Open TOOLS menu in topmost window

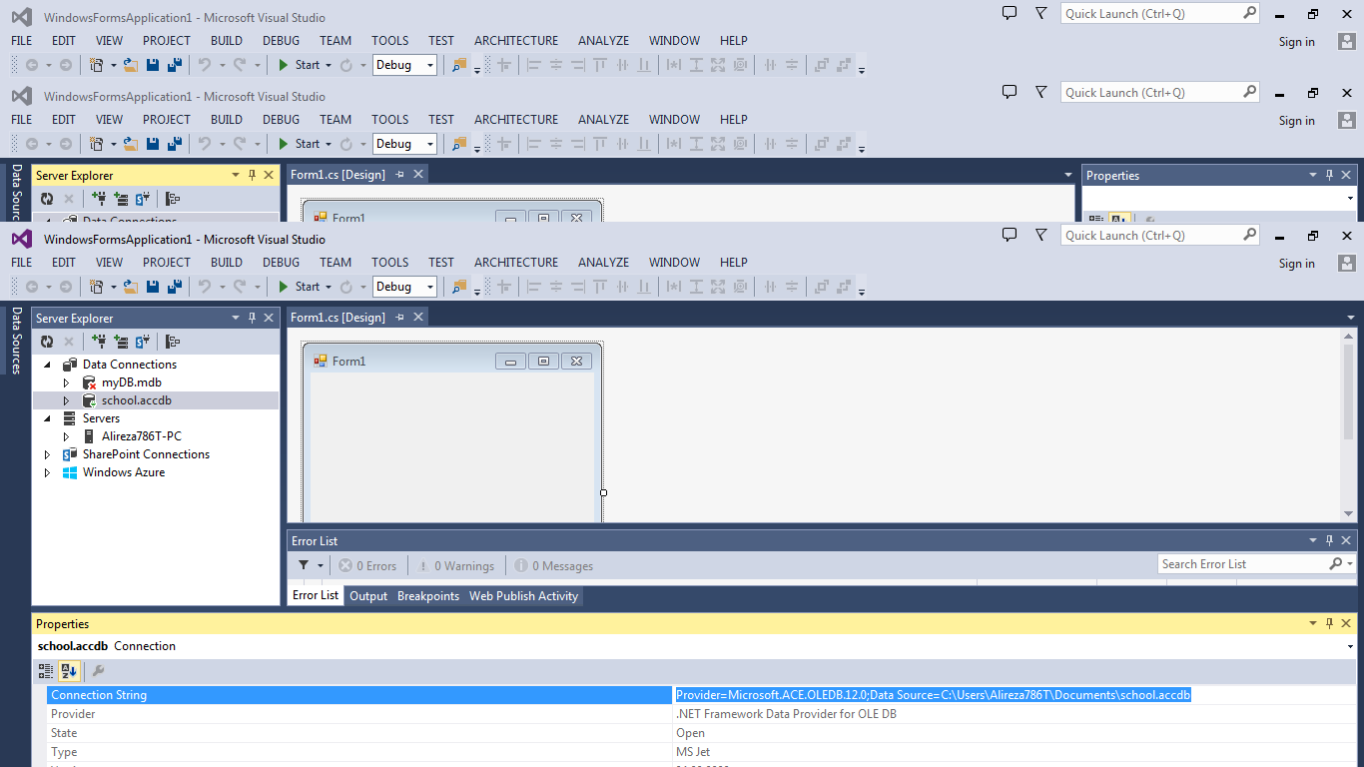tap(390, 41)
